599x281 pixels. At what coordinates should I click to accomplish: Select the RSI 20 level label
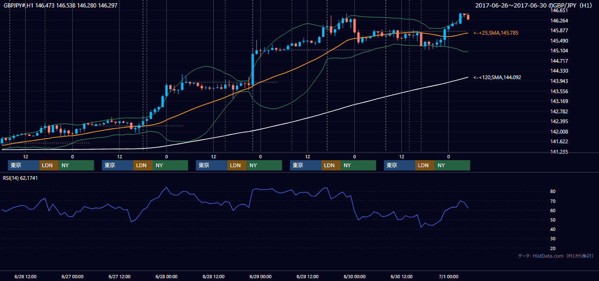[x=553, y=248]
